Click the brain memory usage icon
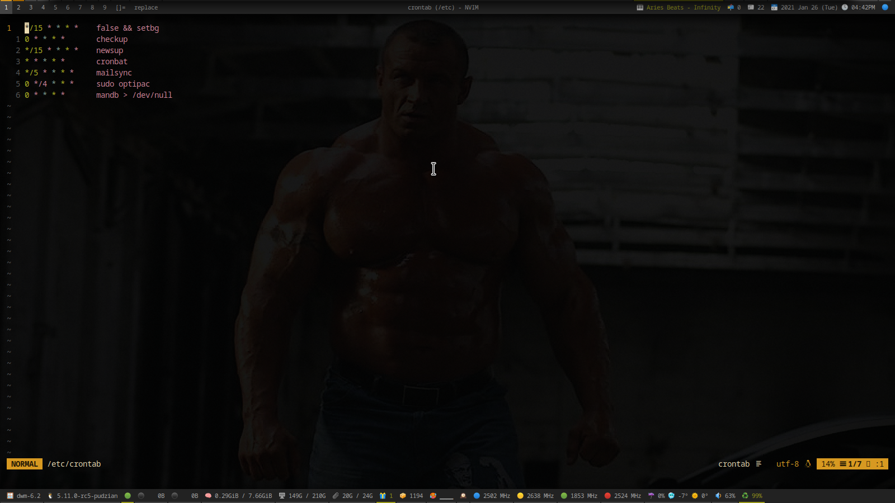895x503 pixels. (208, 496)
